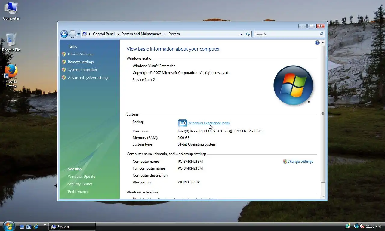
Task: Select the Mozilla Firefox desktop shortcut
Action: coord(11,76)
